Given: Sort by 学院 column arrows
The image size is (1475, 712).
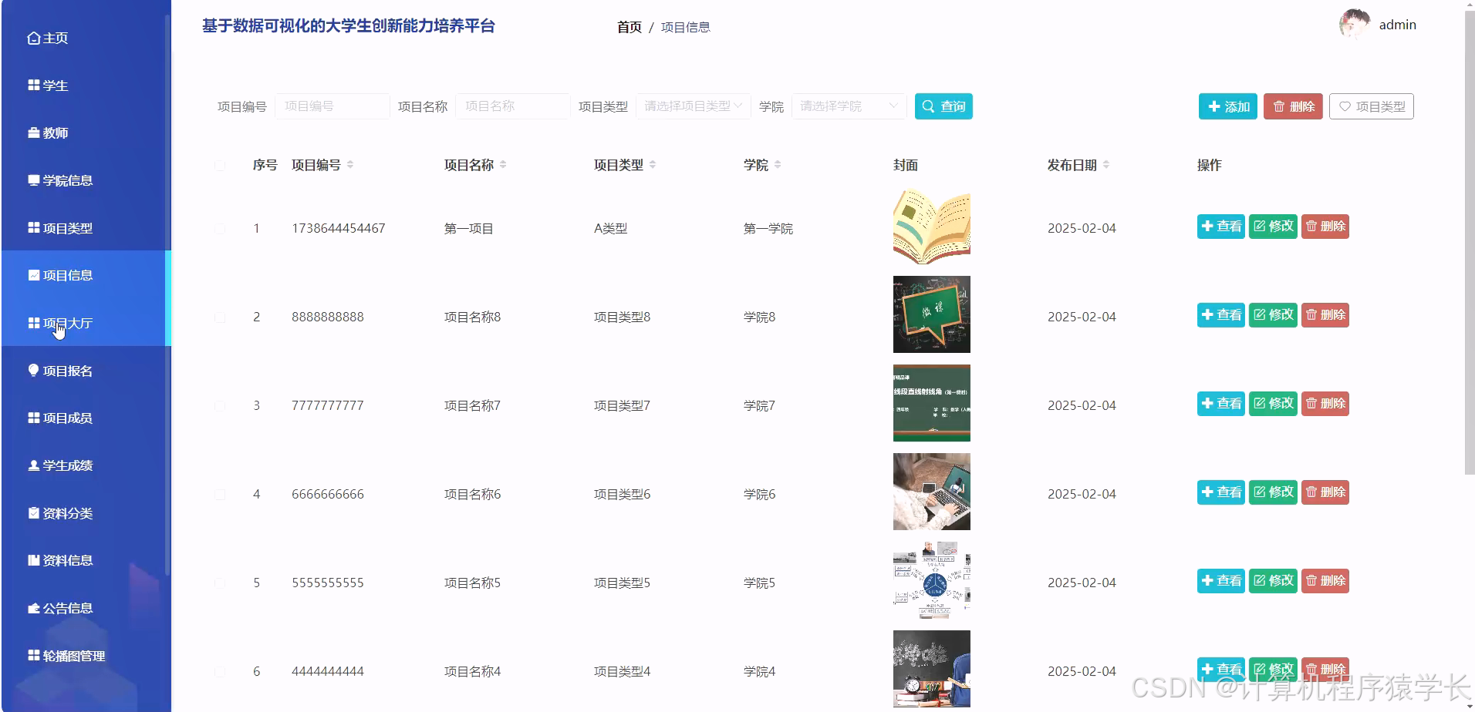Looking at the screenshot, I should (x=778, y=165).
